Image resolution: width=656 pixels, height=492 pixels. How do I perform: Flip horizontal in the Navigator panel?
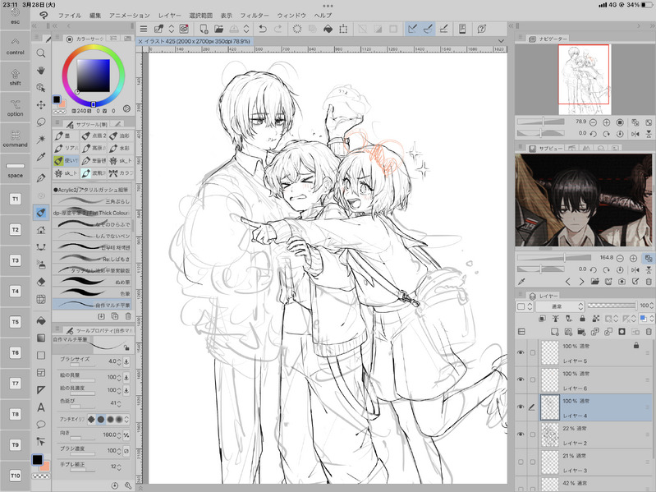(635, 134)
